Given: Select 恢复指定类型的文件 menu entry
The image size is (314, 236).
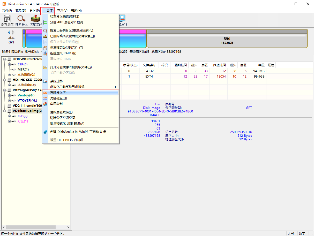Looking at the screenshot, I should [x=80, y=48].
